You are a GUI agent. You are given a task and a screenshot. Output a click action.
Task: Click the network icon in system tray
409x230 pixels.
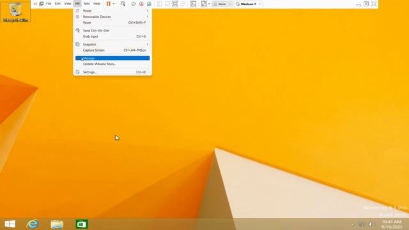[x=361, y=224]
